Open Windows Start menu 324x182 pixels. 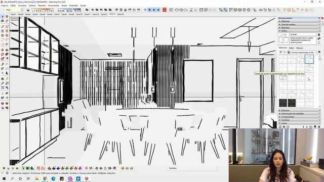4,178
